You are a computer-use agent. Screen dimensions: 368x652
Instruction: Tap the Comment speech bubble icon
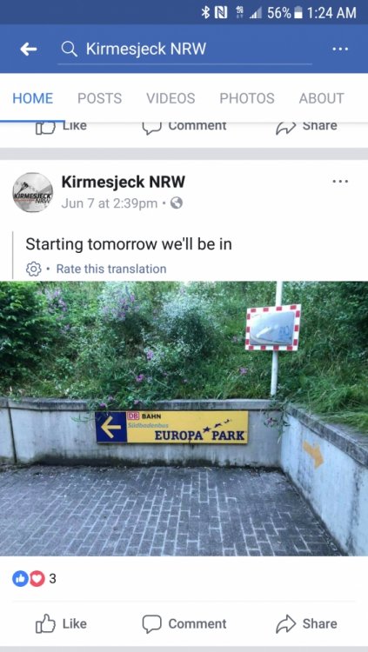tap(151, 623)
